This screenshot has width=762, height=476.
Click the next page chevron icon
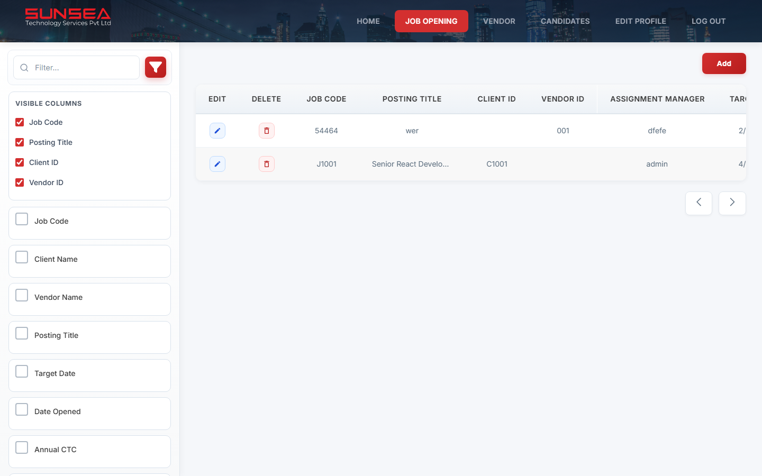point(732,203)
